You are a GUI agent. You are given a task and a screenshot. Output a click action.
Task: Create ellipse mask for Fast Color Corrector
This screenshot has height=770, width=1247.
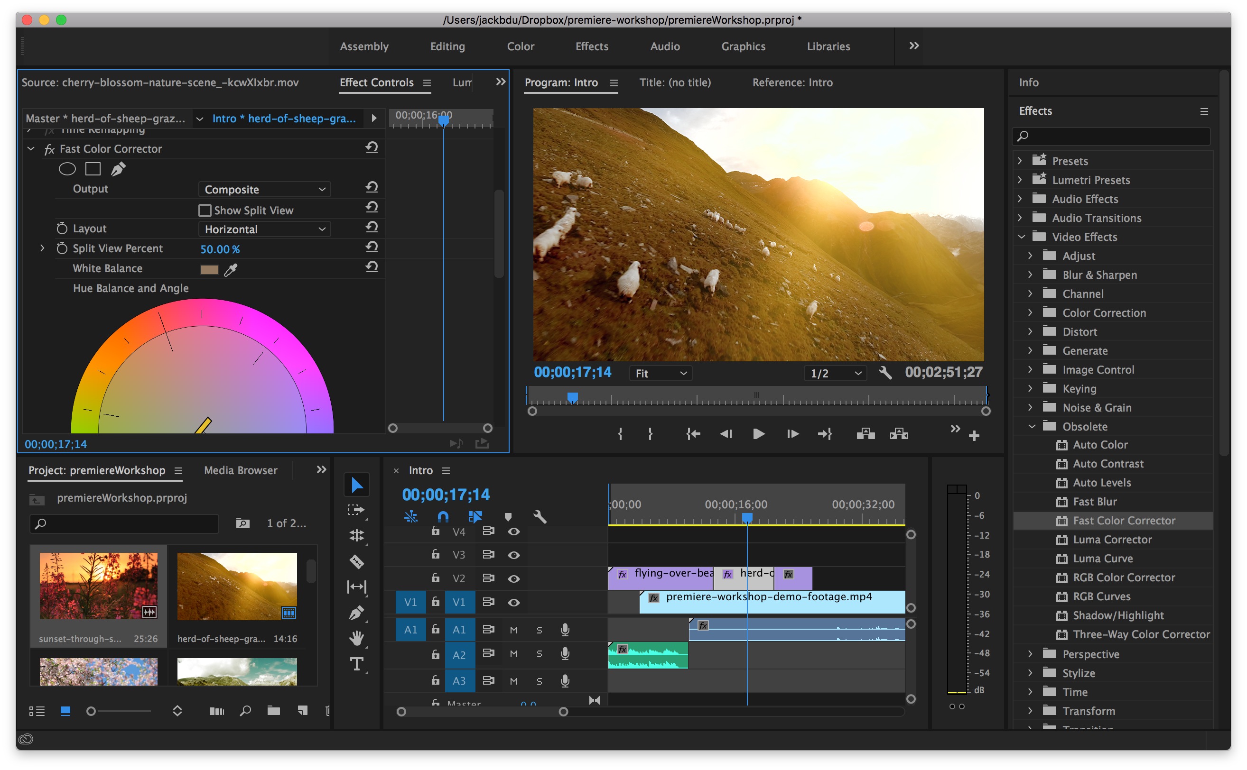67,169
